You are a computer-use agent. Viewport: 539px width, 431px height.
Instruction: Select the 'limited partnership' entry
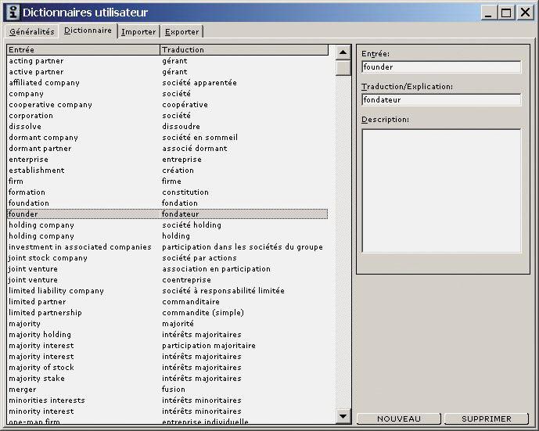point(167,313)
